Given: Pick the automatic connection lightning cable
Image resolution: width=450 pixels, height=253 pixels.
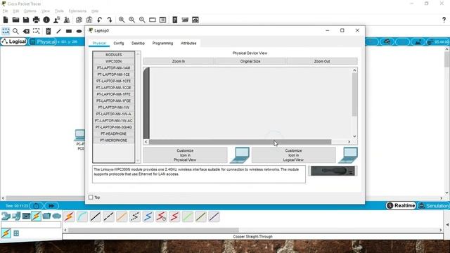Looking at the screenshot, I should (69, 216).
